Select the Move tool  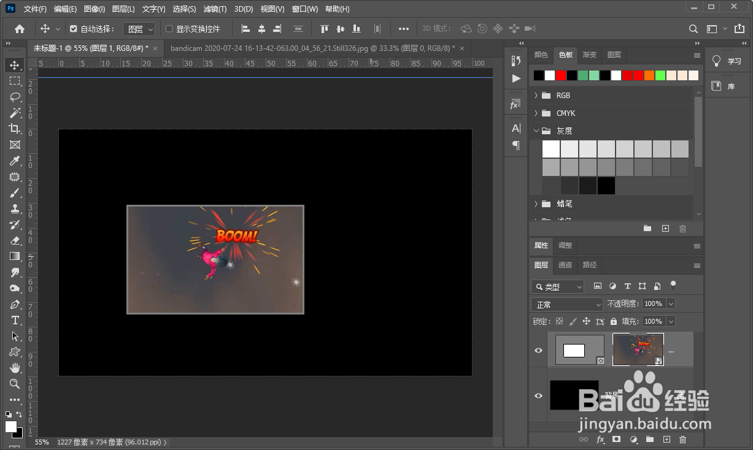15,65
